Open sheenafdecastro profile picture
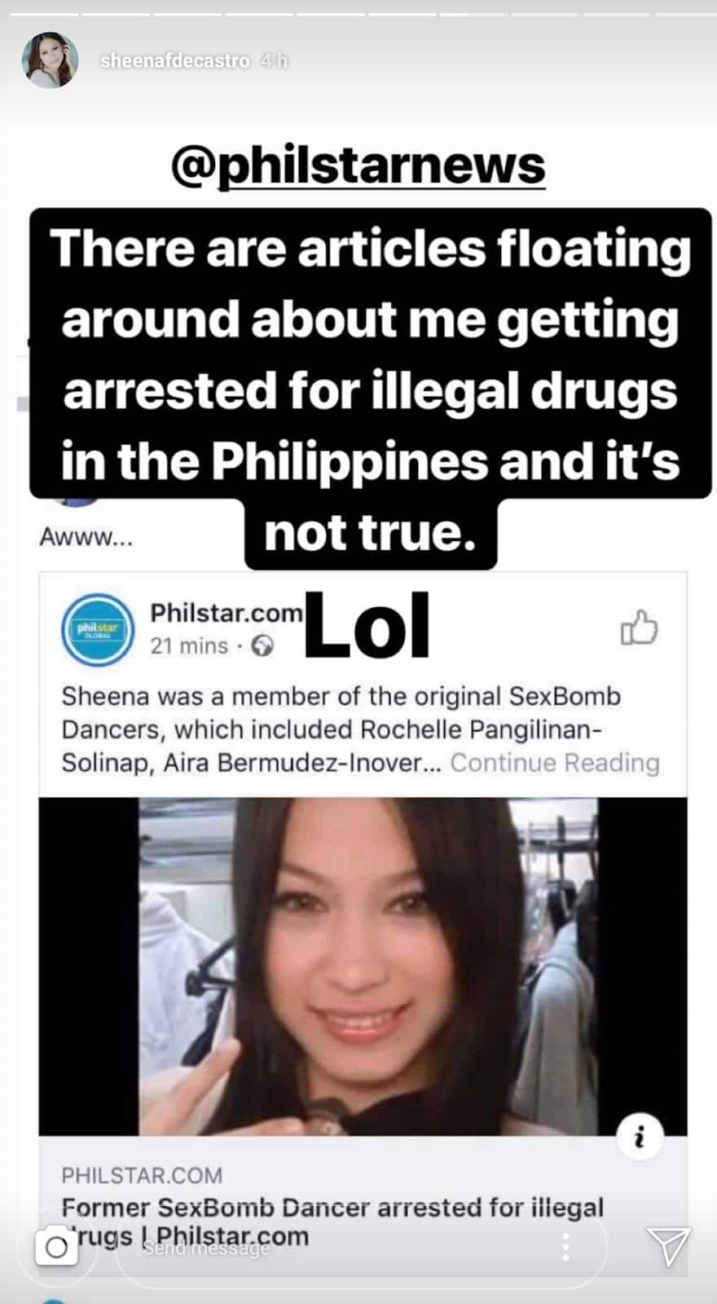This screenshot has height=1304, width=717. (x=51, y=61)
